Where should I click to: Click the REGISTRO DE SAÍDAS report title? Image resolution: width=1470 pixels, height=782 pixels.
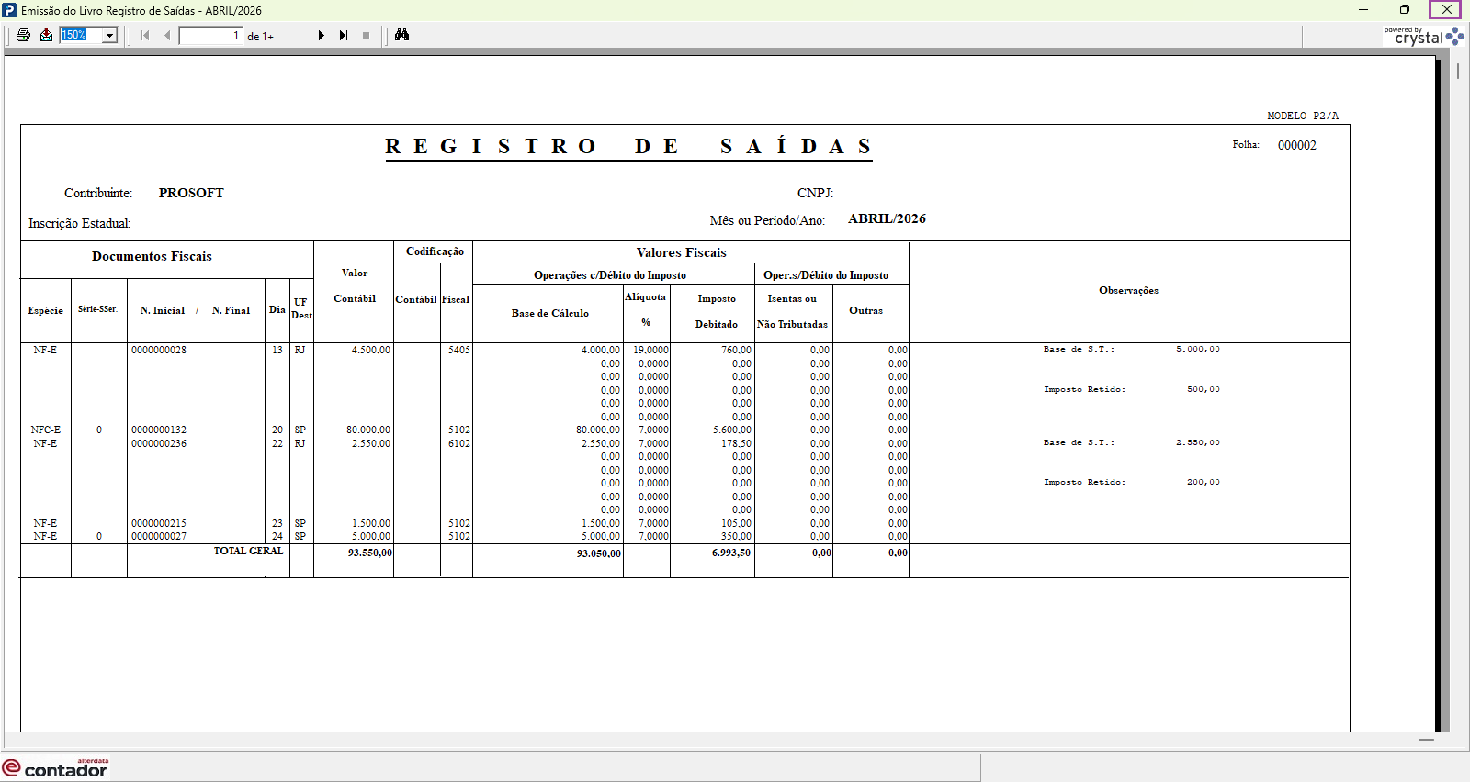[628, 147]
